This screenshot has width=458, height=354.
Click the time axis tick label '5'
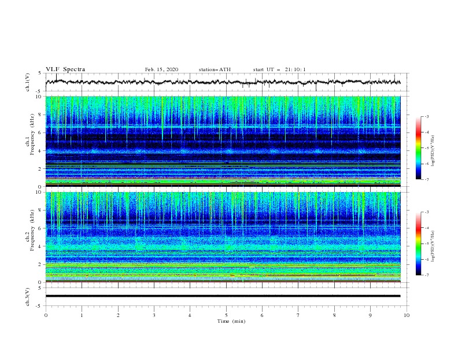tap(226, 315)
